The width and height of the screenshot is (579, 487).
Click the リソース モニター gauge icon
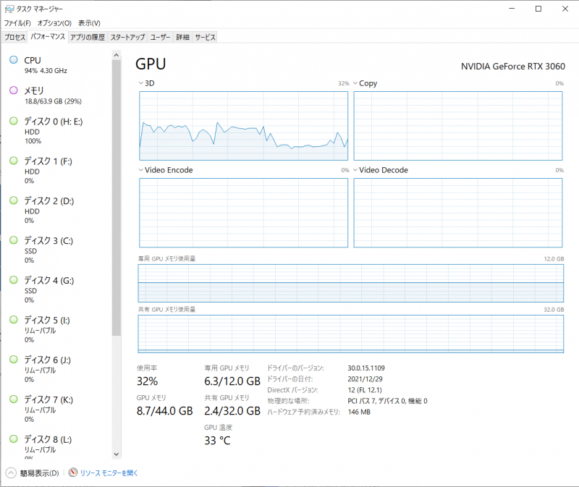pyautogui.click(x=72, y=471)
